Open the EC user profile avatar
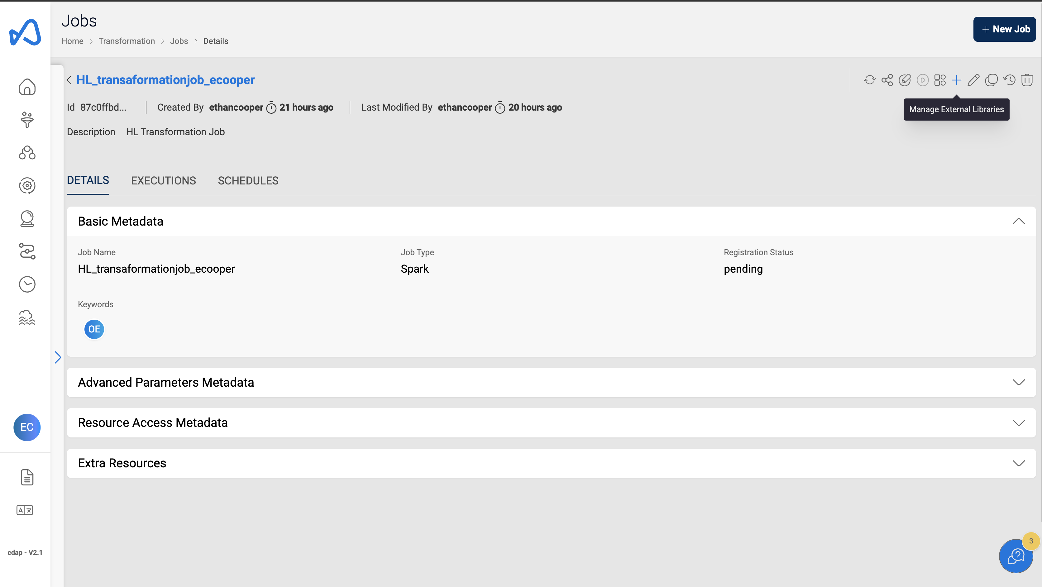Image resolution: width=1042 pixels, height=587 pixels. click(27, 427)
